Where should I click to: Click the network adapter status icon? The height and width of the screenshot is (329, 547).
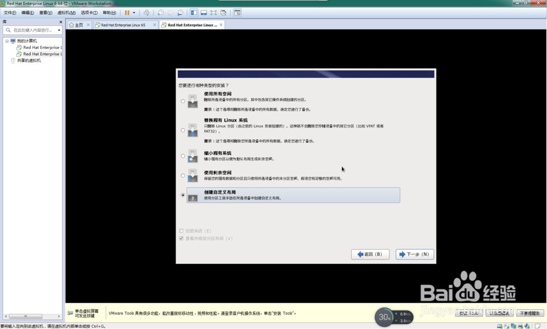pyautogui.click(x=514, y=326)
